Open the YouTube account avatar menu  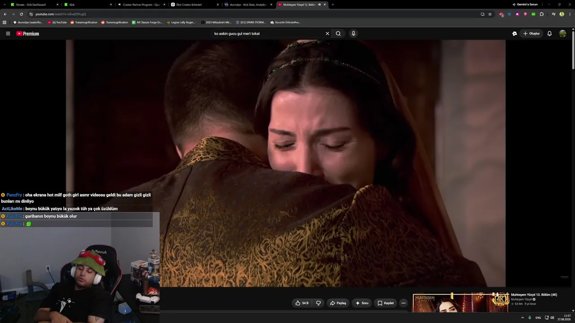point(562,34)
